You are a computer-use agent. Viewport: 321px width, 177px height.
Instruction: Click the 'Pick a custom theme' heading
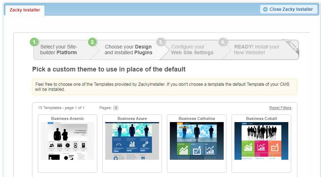pos(109,69)
